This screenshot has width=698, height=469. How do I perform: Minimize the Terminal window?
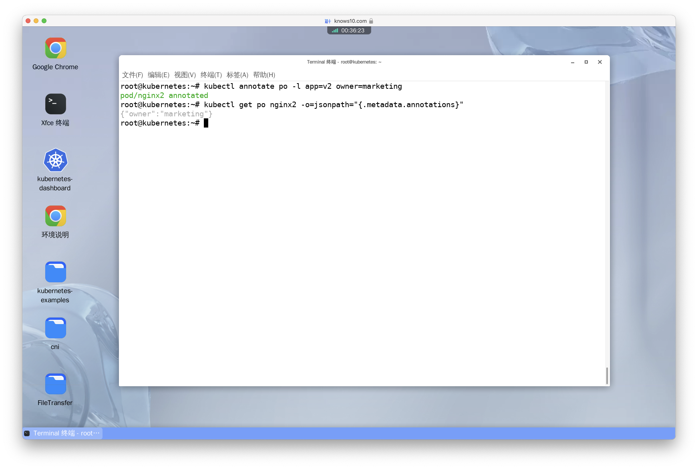click(x=573, y=62)
